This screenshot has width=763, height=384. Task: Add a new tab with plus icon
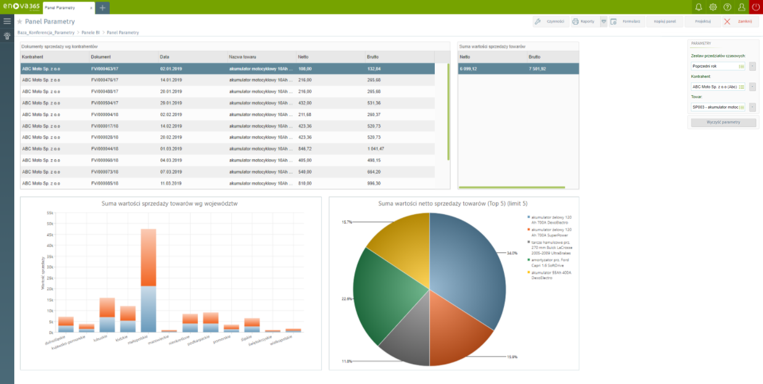[x=102, y=7]
